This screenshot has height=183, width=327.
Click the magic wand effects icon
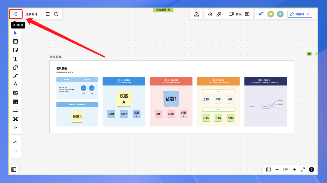click(x=219, y=14)
